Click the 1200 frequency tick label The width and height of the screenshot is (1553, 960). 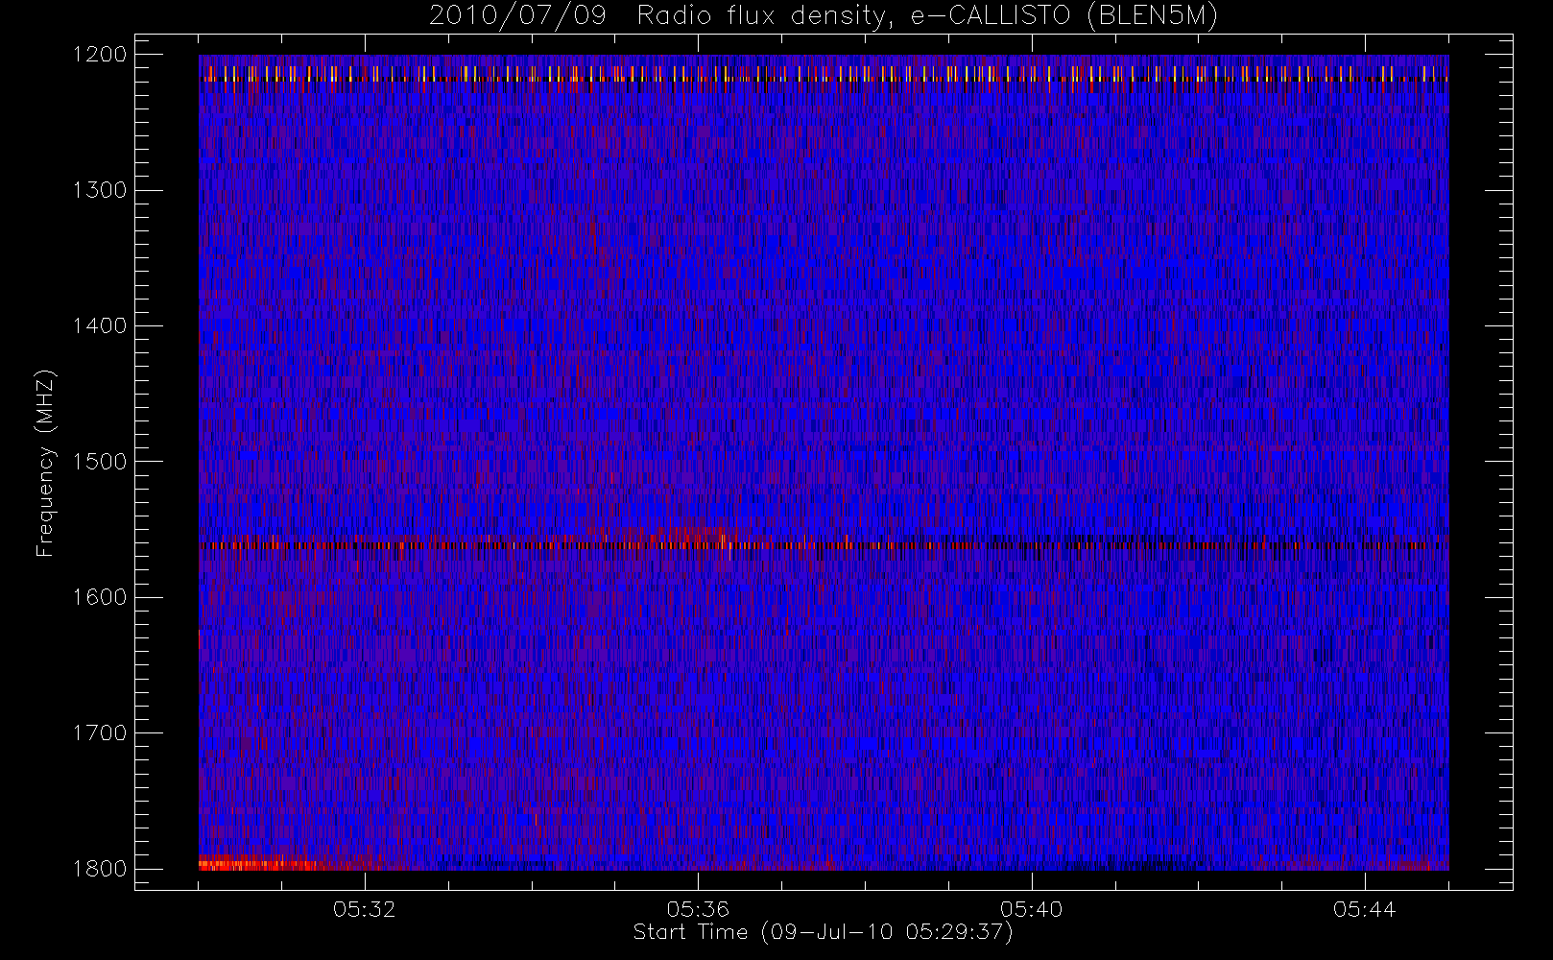pos(101,54)
